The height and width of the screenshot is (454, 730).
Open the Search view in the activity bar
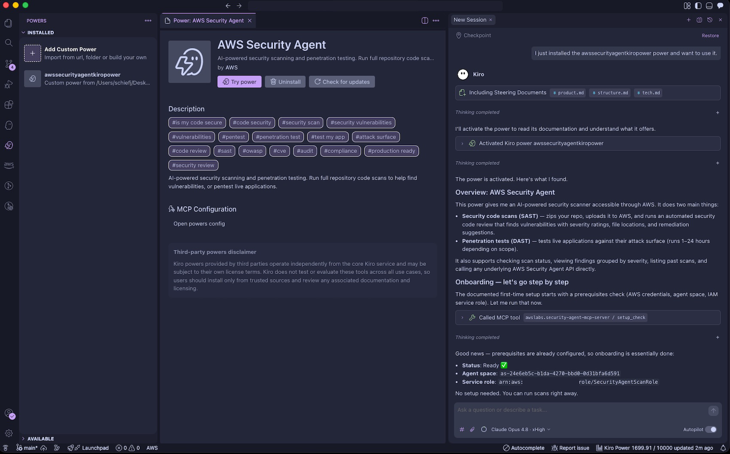9,43
